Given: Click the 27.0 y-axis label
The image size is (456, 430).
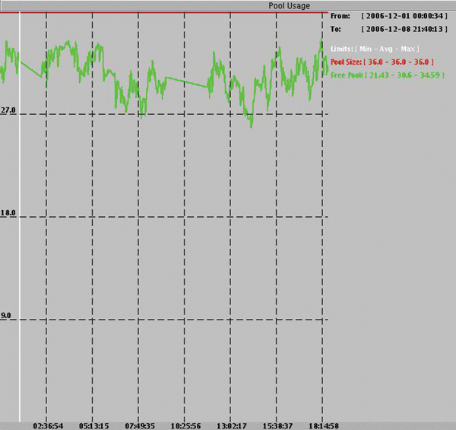Looking at the screenshot, I should point(8,111).
